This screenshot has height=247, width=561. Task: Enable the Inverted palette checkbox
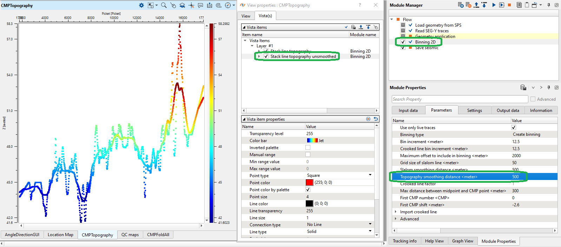[x=308, y=148]
